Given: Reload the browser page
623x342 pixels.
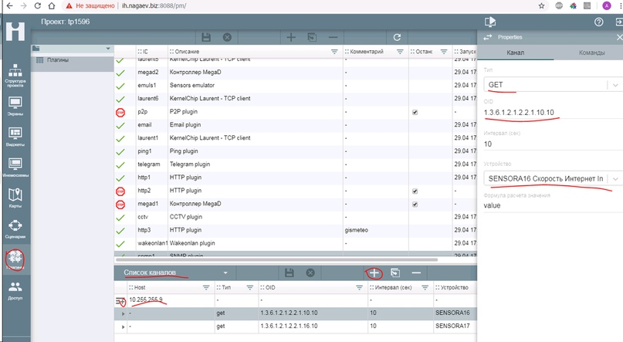Looking at the screenshot, I should click(x=37, y=5).
